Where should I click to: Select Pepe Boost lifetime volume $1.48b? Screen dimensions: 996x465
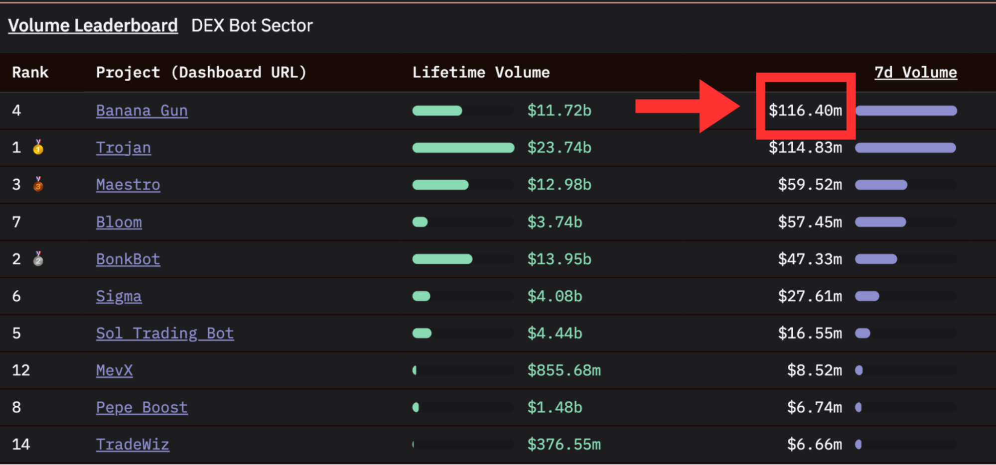[x=555, y=407]
